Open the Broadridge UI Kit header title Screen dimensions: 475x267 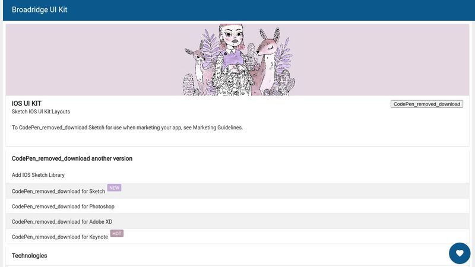coord(39,9)
